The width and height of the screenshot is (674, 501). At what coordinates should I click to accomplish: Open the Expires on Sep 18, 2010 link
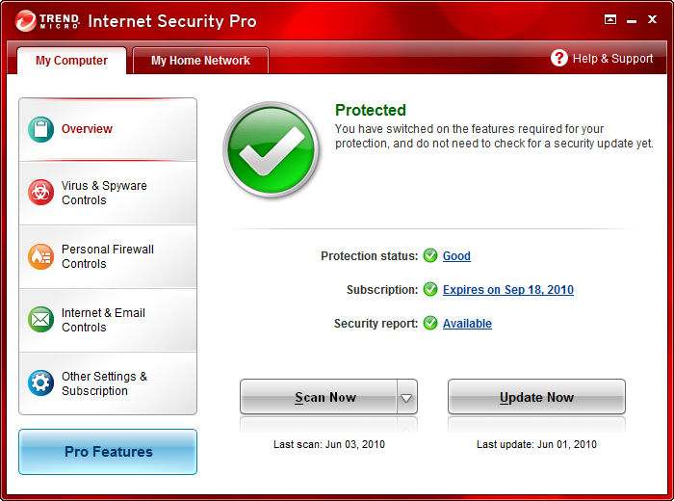(x=507, y=290)
